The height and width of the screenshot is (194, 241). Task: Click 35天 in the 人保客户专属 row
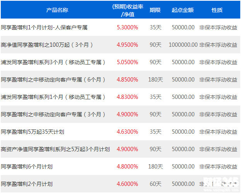(156, 27)
